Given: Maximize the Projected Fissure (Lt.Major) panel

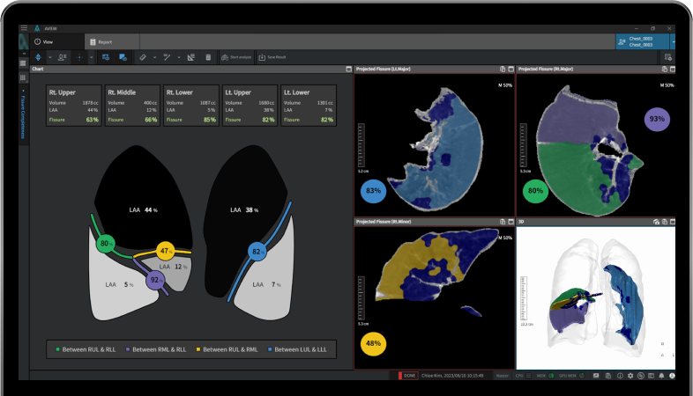Looking at the screenshot, I should (x=510, y=69).
